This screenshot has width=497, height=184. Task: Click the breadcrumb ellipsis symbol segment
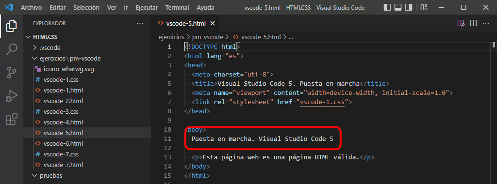tap(290, 37)
